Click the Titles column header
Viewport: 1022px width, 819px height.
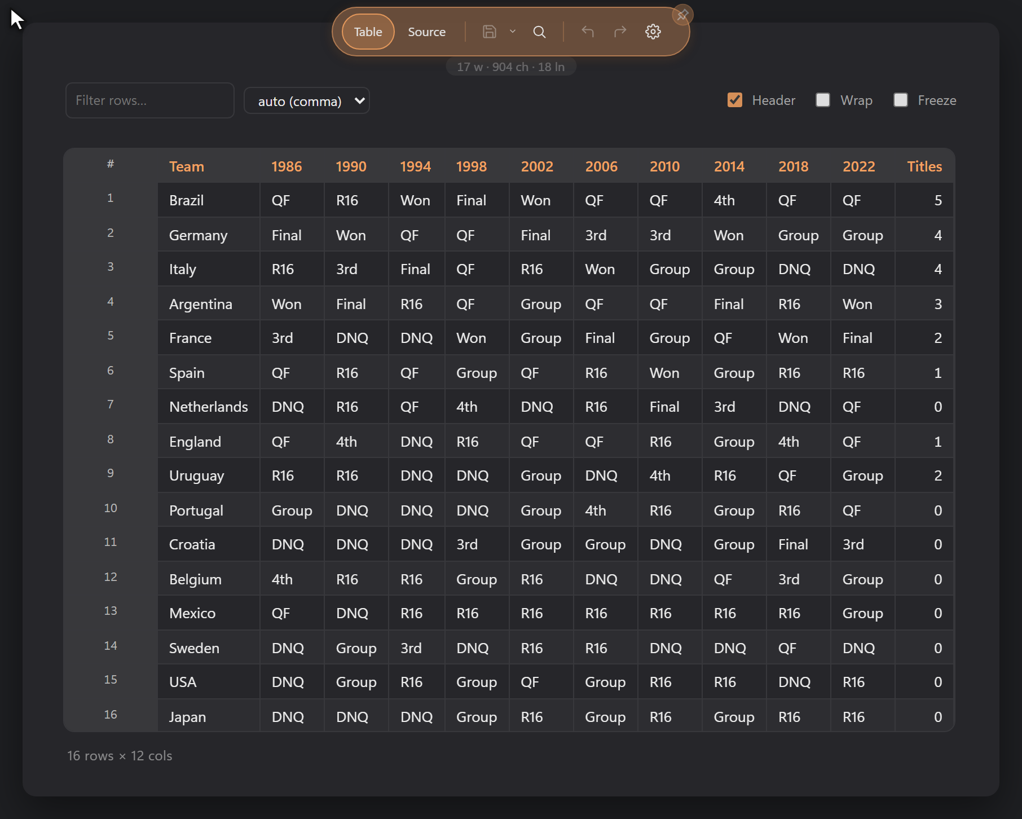924,166
